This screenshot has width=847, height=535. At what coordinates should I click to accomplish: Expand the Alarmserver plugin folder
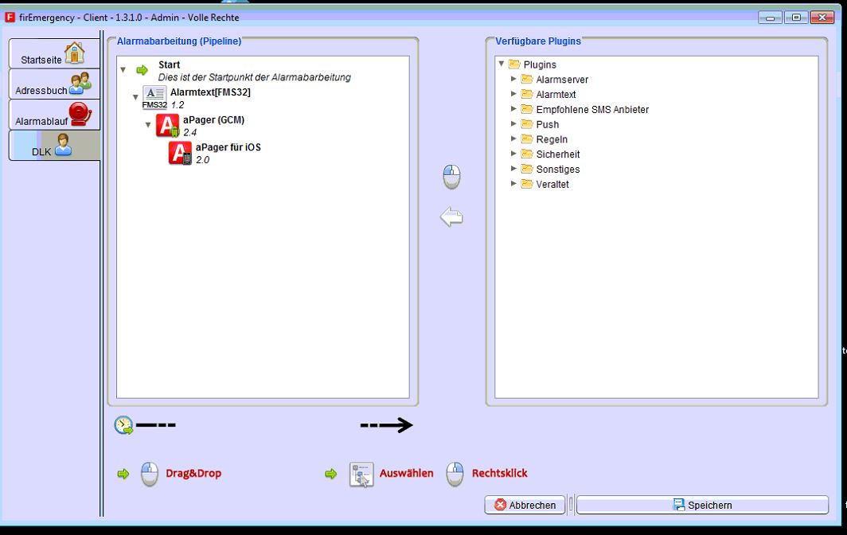[513, 79]
